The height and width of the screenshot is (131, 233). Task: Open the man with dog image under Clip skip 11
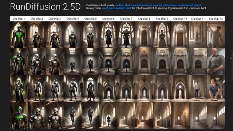[198, 88]
